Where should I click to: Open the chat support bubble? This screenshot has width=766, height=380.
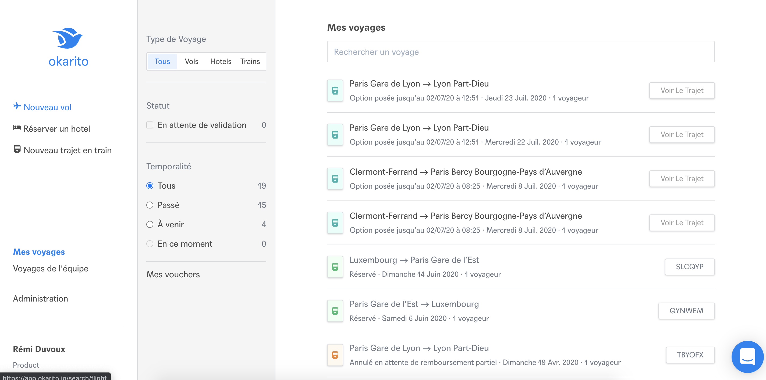[747, 356]
